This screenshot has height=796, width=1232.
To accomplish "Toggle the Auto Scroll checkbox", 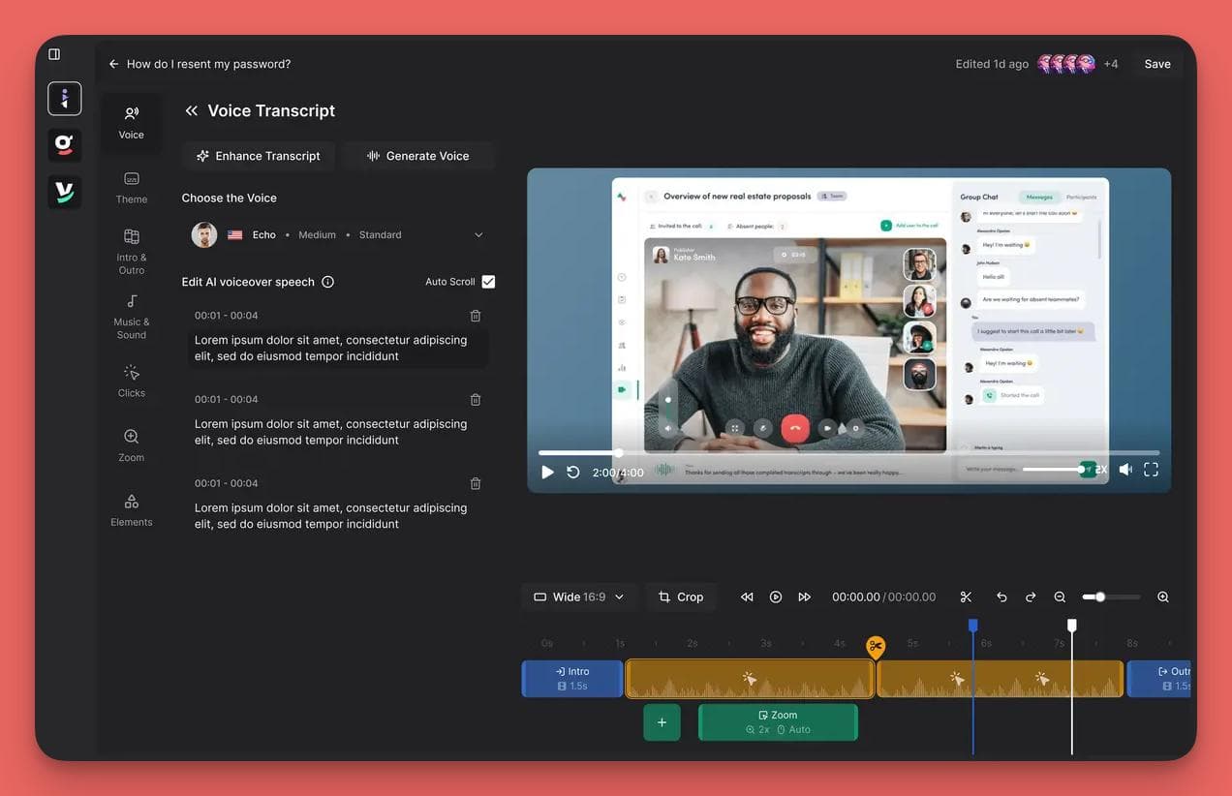I will [x=488, y=281].
